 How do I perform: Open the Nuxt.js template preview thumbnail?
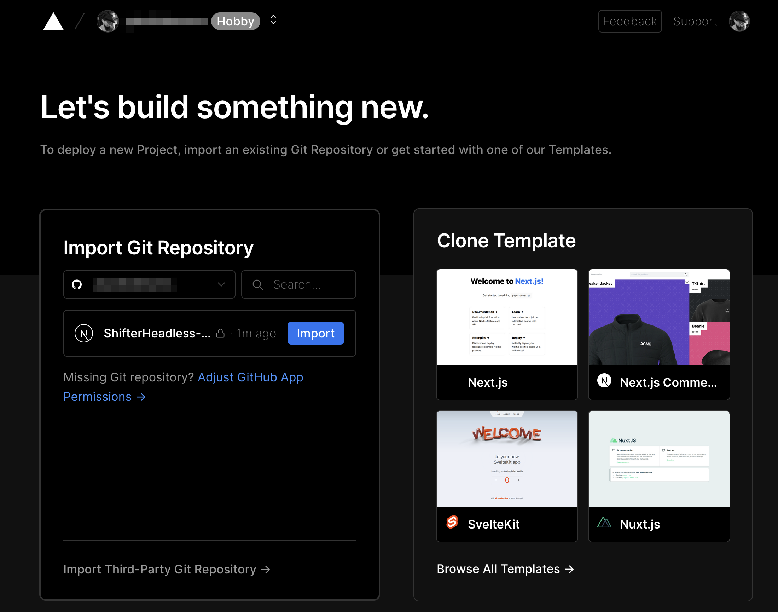tap(659, 459)
